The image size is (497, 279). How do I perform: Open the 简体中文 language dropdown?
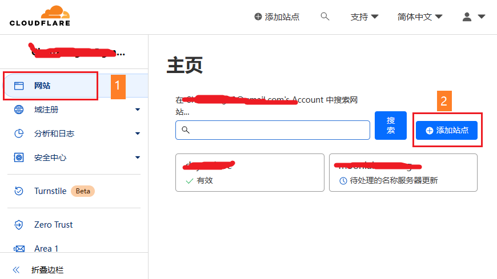(x=420, y=17)
